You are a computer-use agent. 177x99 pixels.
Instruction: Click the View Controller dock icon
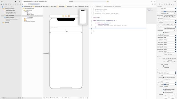point(63,16)
